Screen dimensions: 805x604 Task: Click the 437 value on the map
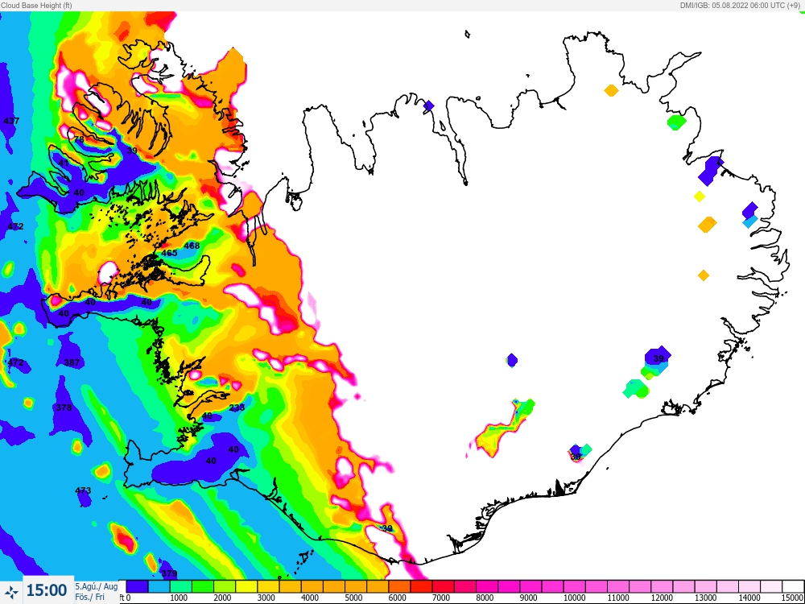click(11, 122)
